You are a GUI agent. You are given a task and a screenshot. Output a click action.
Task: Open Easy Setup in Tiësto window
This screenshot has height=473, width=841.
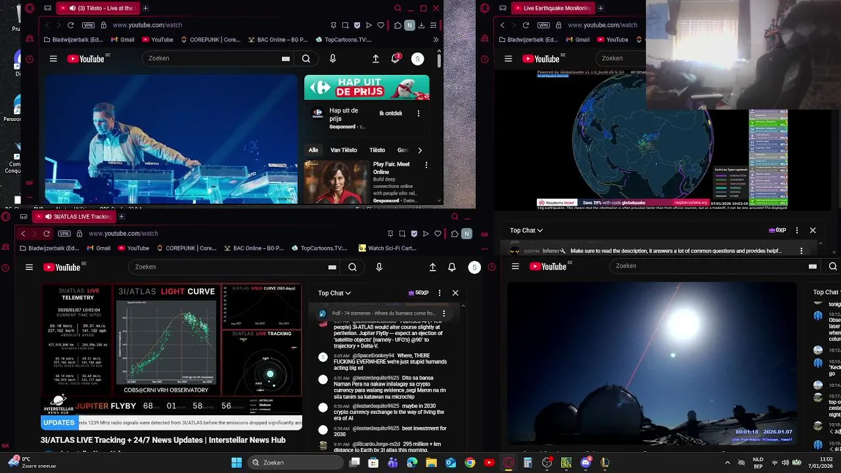click(433, 25)
